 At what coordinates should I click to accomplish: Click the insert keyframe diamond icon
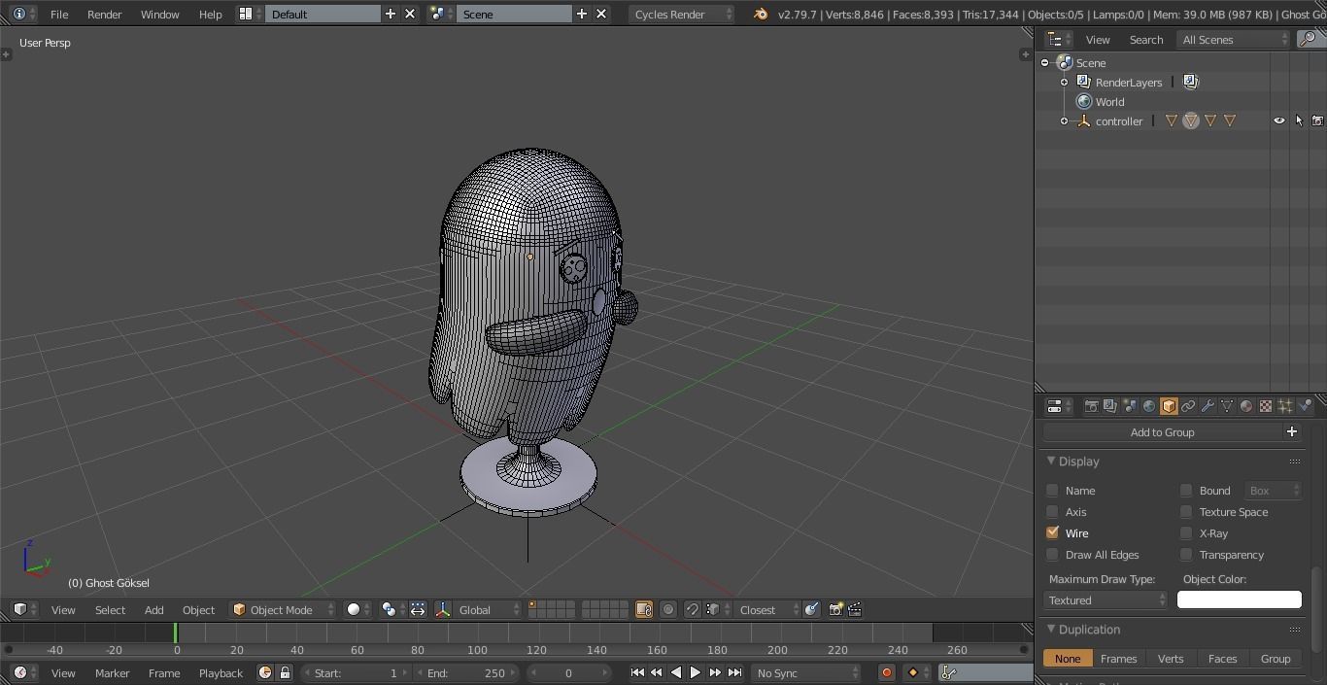(912, 672)
